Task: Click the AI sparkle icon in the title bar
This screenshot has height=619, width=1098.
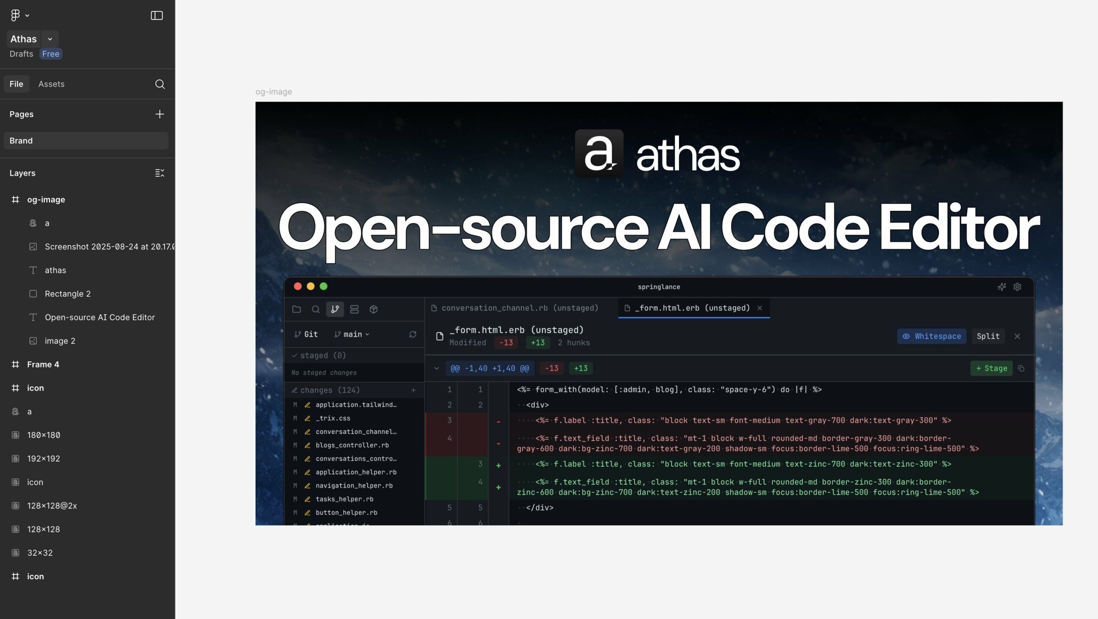Action: 1002,286
